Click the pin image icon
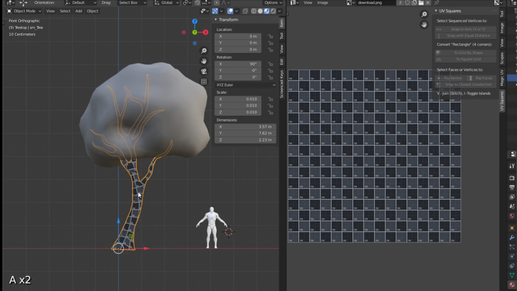The height and width of the screenshot is (291, 517). click(x=437, y=3)
